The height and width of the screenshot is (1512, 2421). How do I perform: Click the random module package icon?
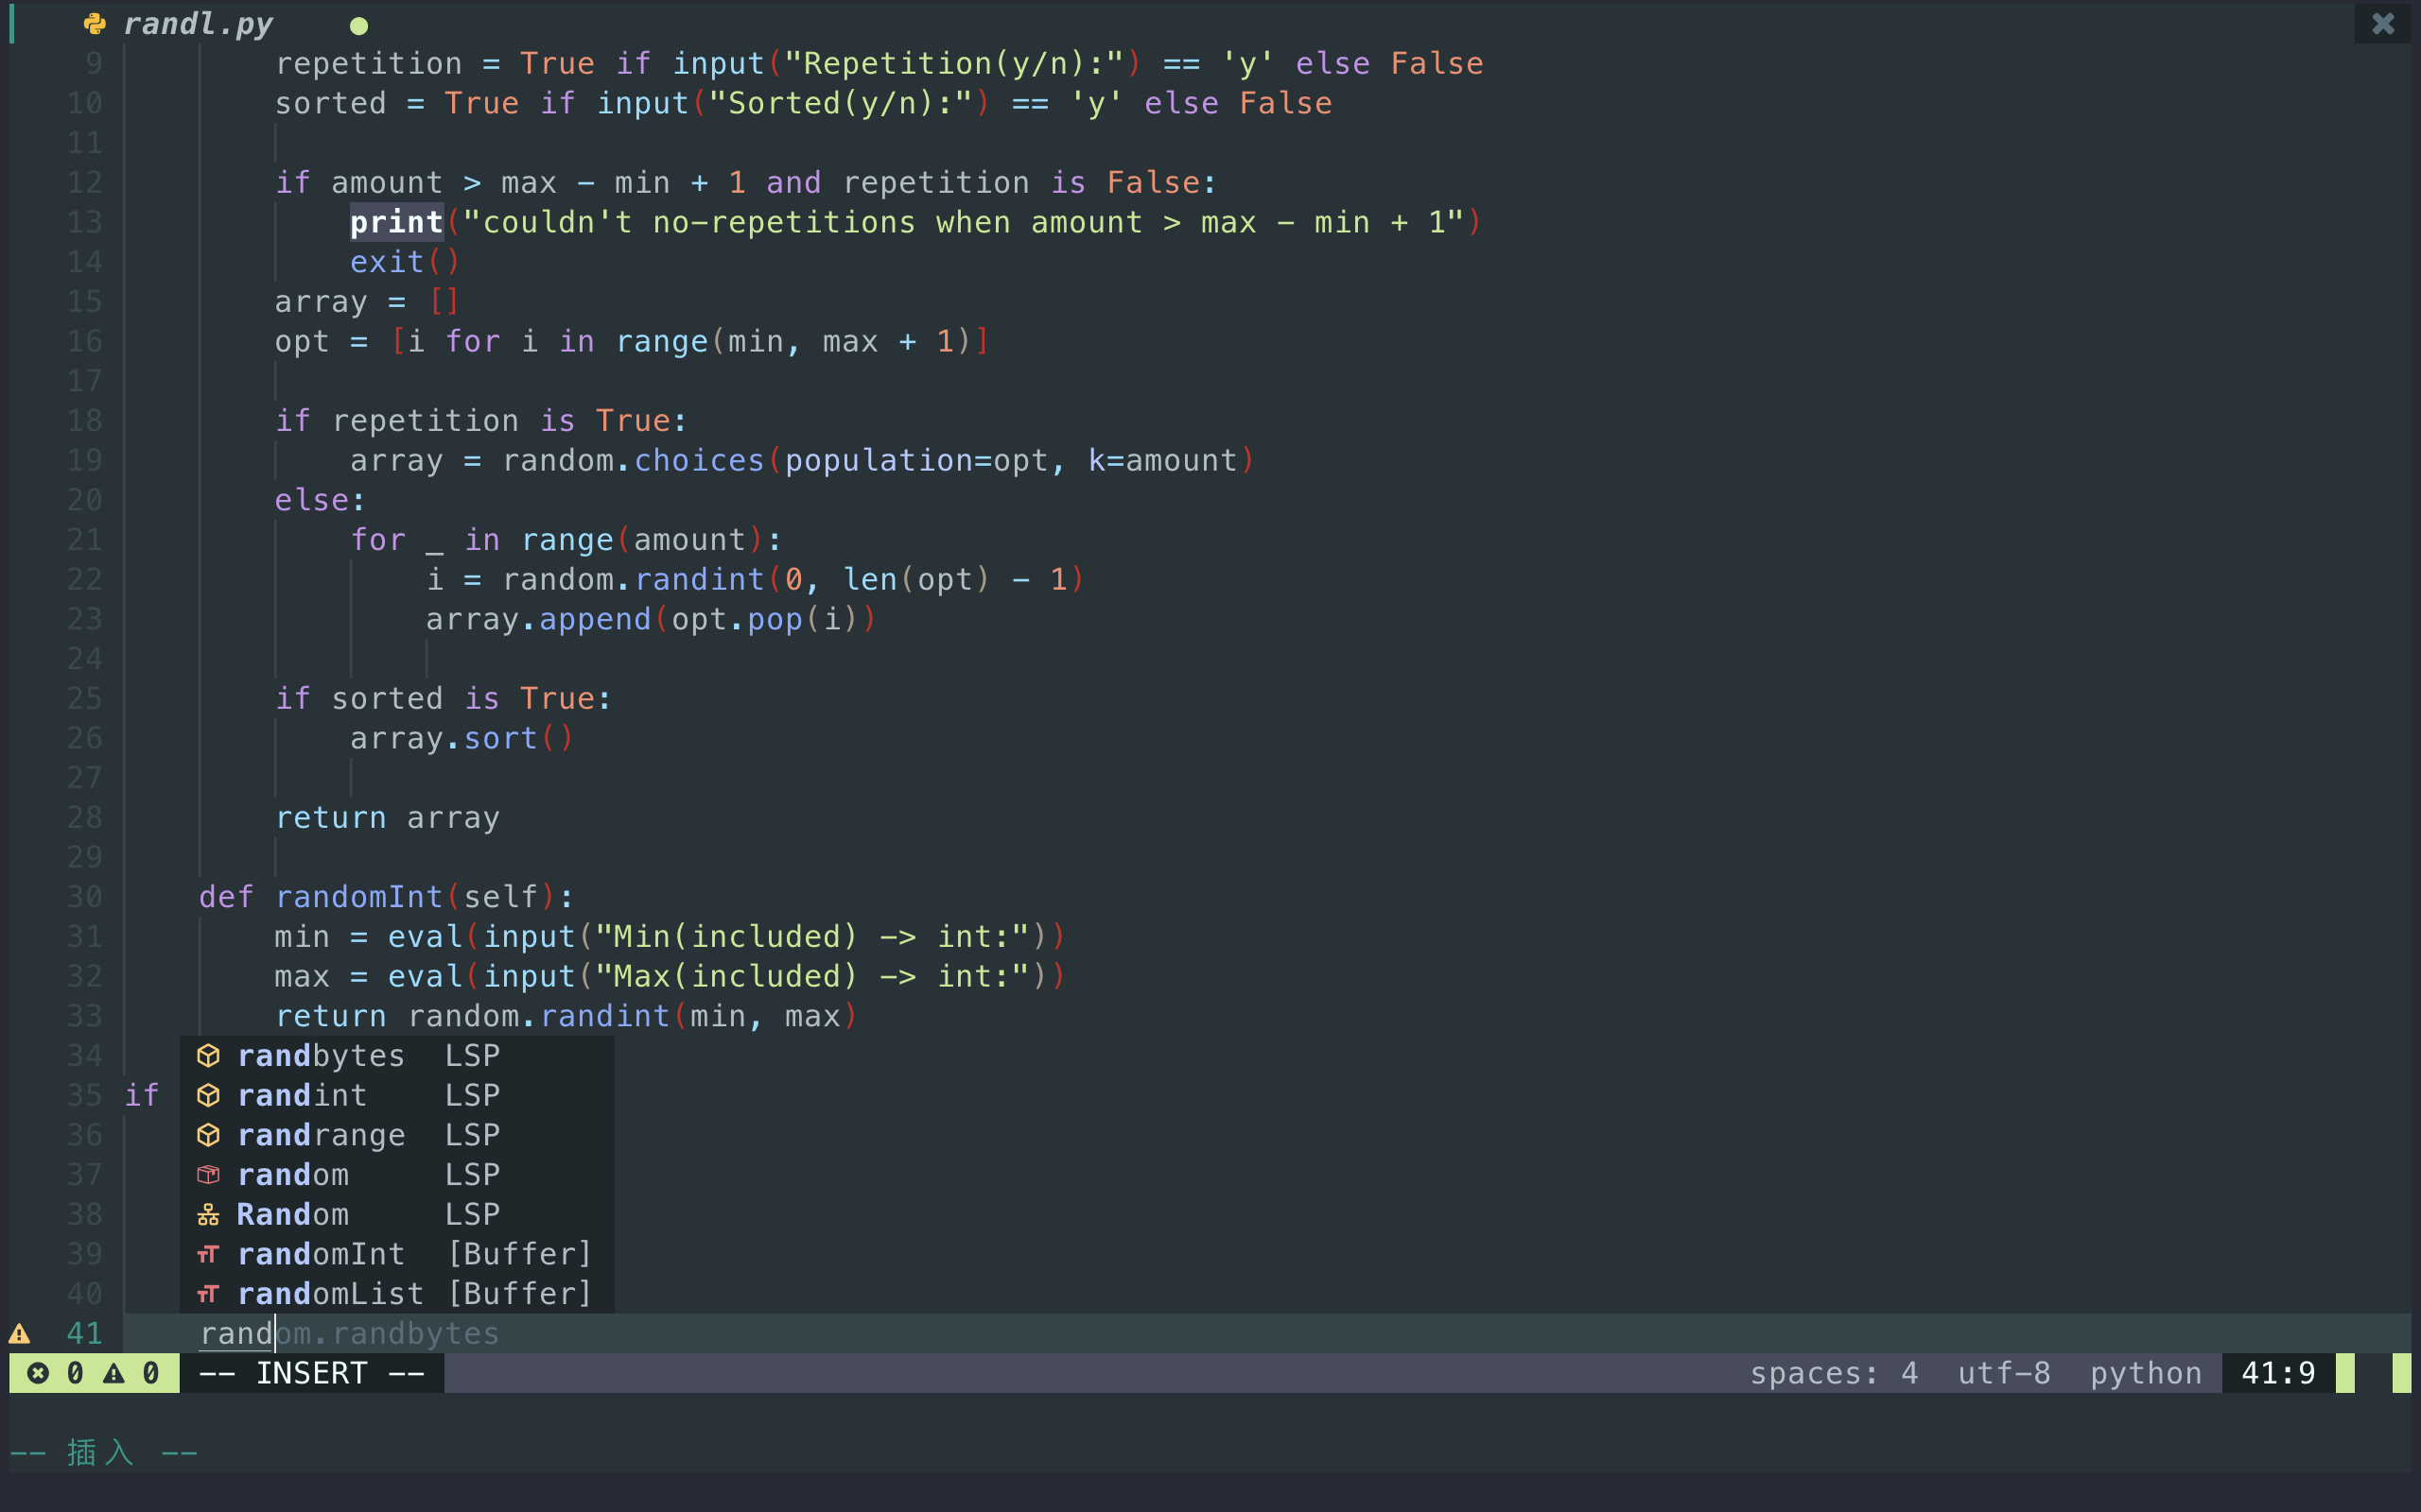pyautogui.click(x=208, y=1175)
